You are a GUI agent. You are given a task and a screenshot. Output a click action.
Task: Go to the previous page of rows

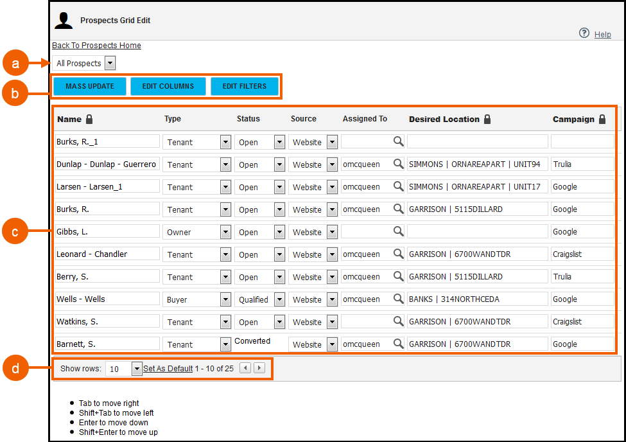245,367
